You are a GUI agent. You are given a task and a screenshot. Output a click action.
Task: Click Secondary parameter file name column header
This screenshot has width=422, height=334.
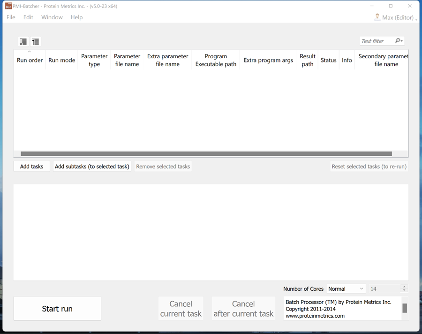click(x=382, y=60)
